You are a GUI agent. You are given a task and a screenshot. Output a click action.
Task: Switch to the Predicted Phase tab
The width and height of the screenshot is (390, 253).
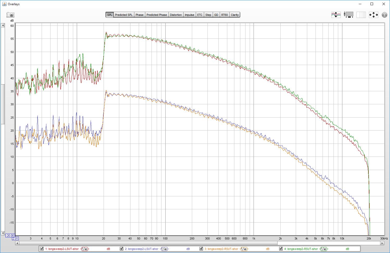pyautogui.click(x=157, y=15)
